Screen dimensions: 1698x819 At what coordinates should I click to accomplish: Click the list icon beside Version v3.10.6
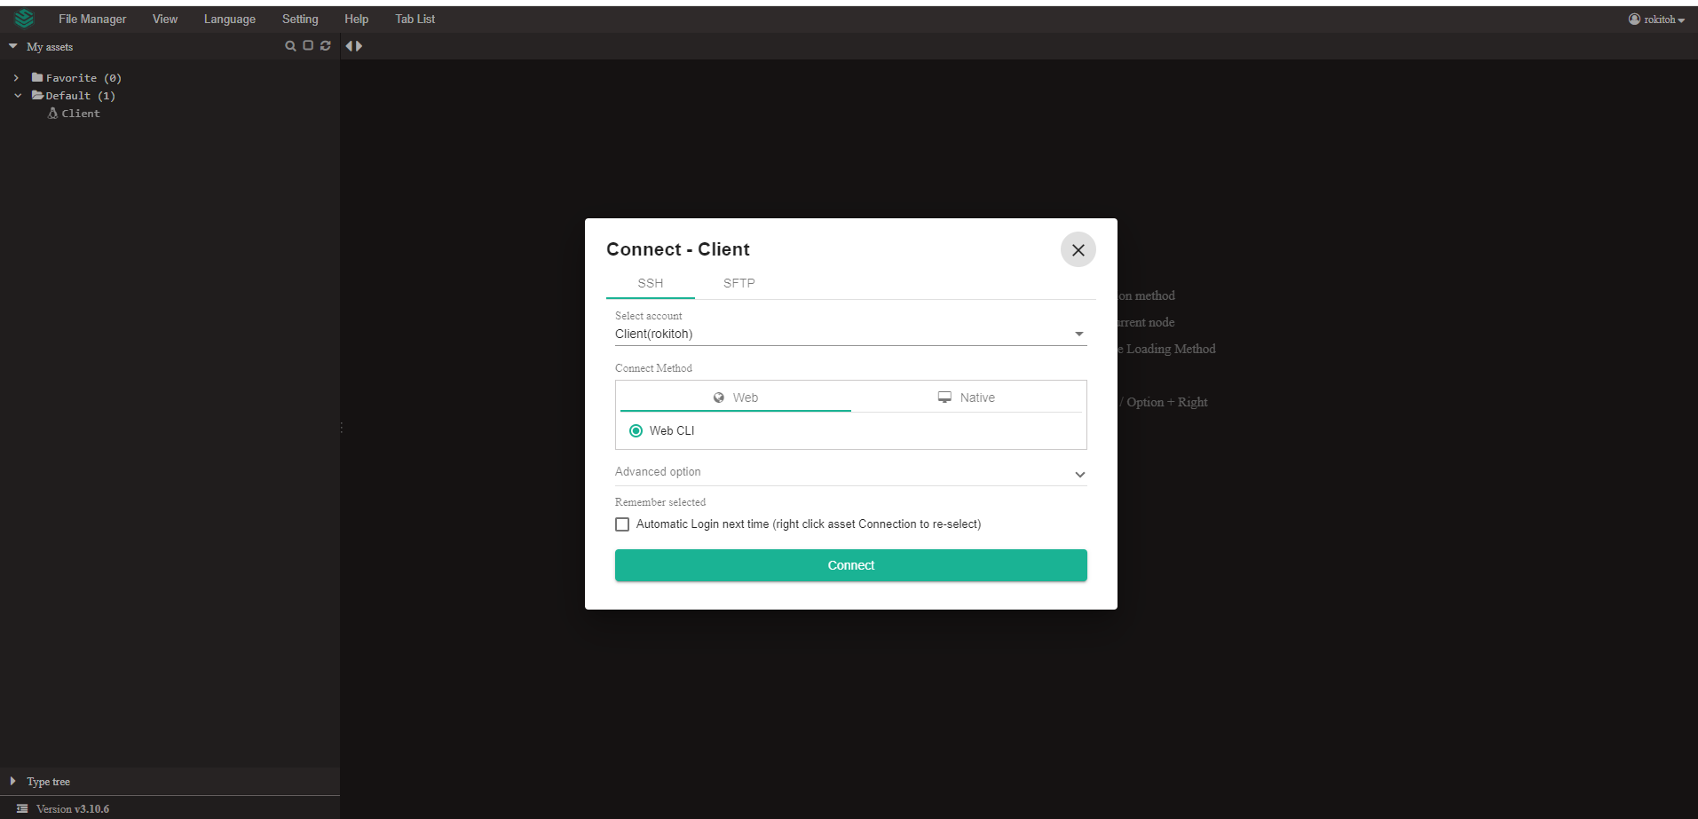22,808
